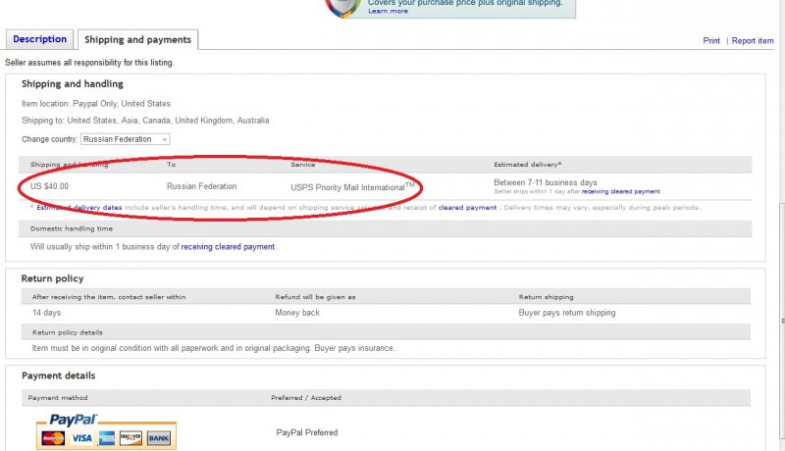Click the Print link
The width and height of the screenshot is (785, 451).
[x=711, y=41]
